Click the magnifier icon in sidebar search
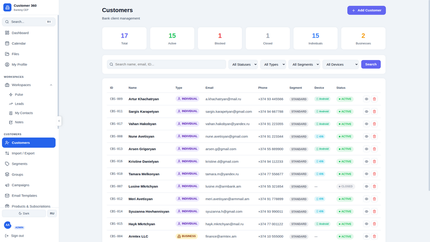The width and height of the screenshot is (430, 242). coord(7,22)
